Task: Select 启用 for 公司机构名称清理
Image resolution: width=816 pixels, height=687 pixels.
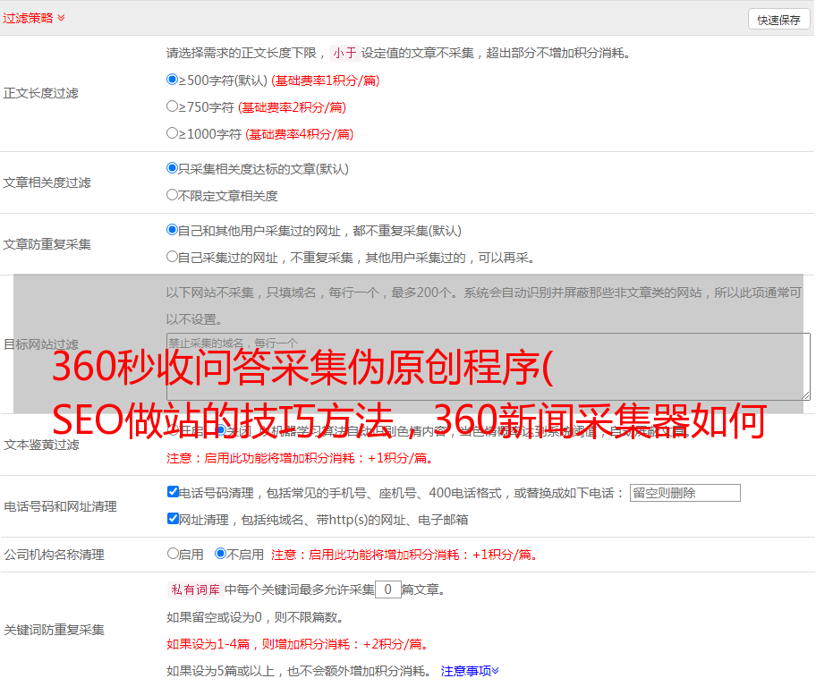Action: [x=173, y=554]
